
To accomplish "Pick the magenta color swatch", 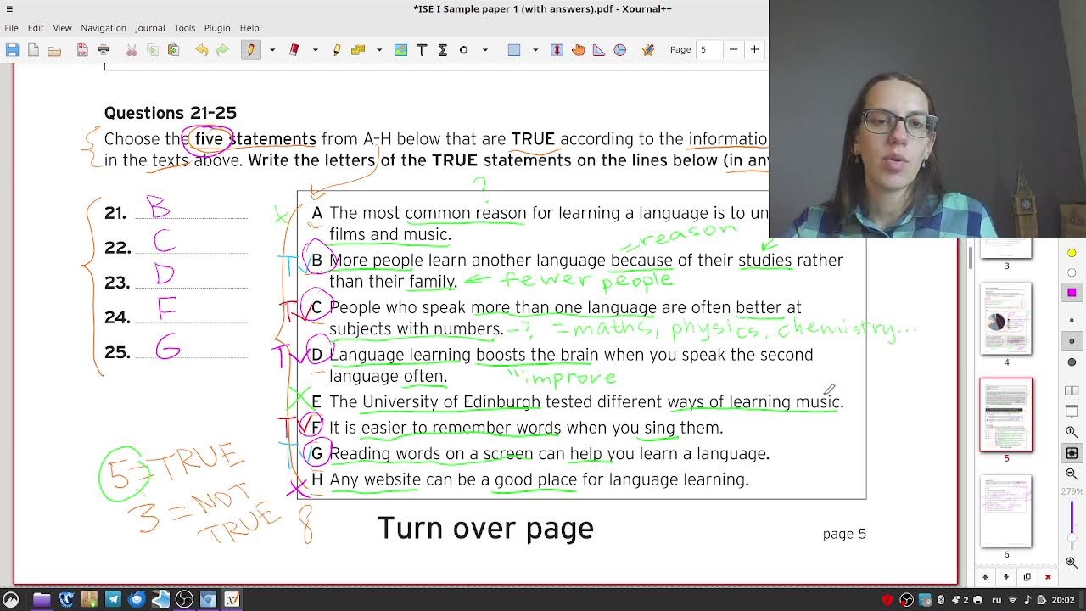I will (x=1072, y=293).
